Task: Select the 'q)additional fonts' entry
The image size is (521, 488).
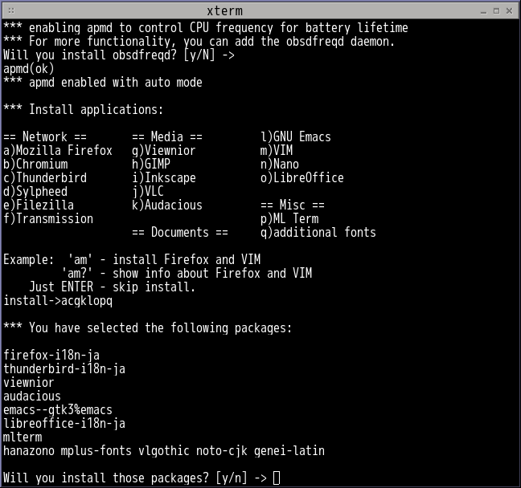Action: [x=318, y=233]
